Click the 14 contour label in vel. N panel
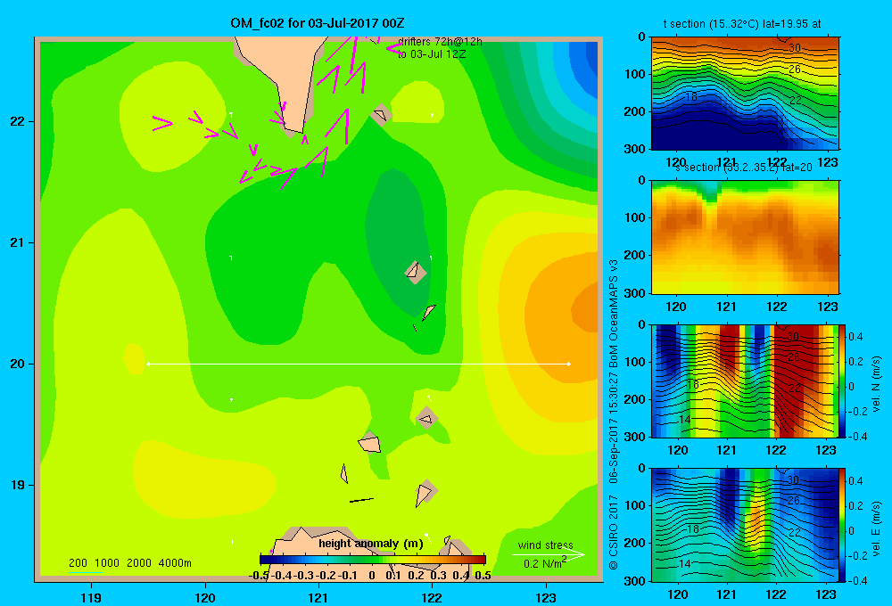 [684, 420]
